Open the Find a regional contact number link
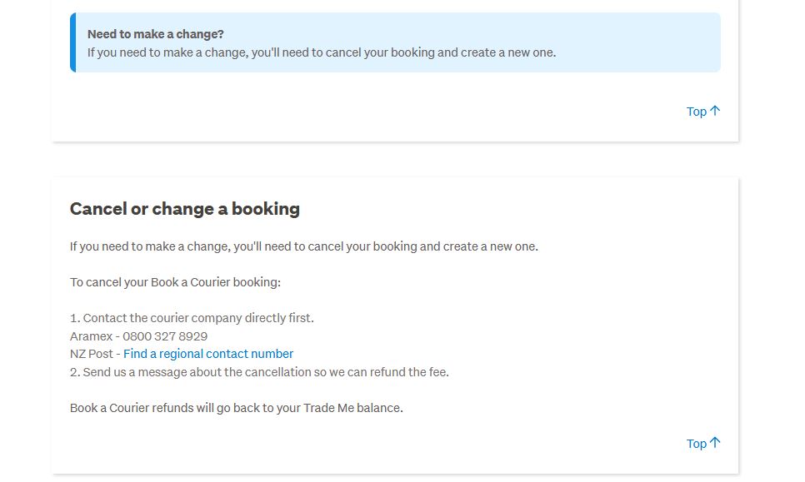Image resolution: width=805 pixels, height=482 pixels. click(208, 354)
